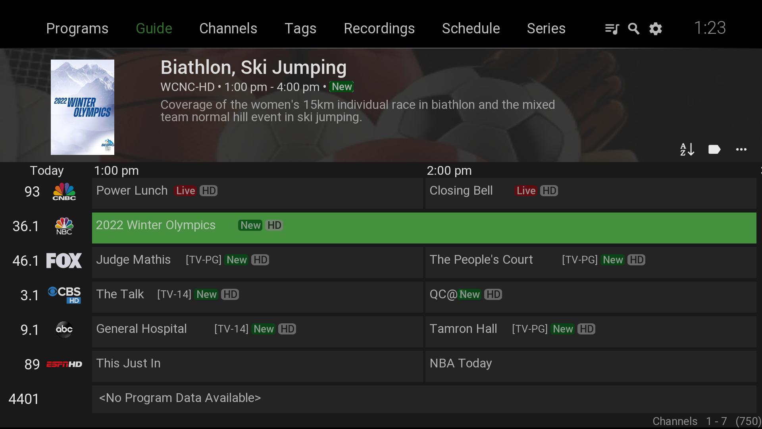
Task: Click channel number 46.1
Action: click(x=26, y=261)
